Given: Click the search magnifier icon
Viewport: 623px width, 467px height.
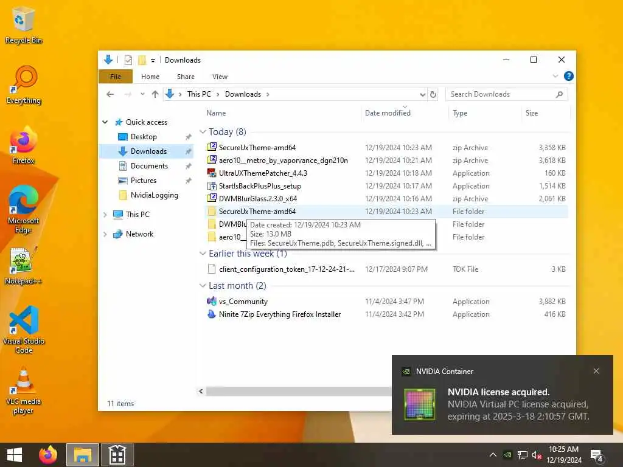Looking at the screenshot, I should [x=560, y=94].
